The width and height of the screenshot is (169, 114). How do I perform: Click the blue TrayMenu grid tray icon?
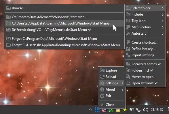97,110
